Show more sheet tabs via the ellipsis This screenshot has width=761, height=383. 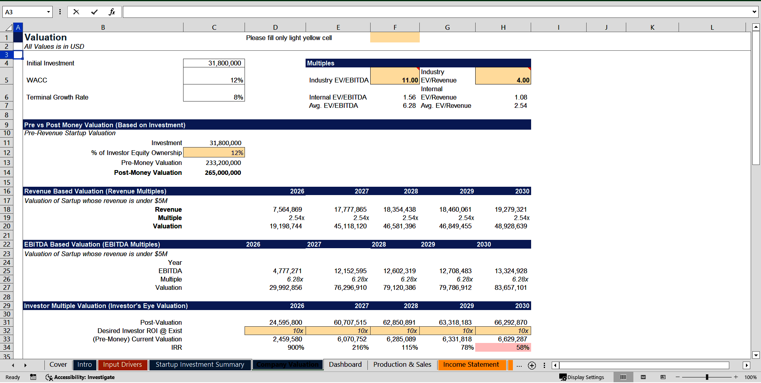coord(519,365)
